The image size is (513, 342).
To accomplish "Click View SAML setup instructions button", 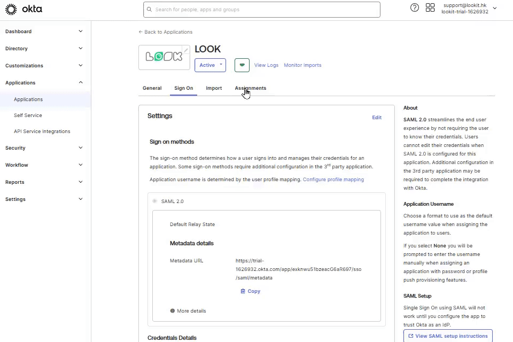I will tap(448, 336).
